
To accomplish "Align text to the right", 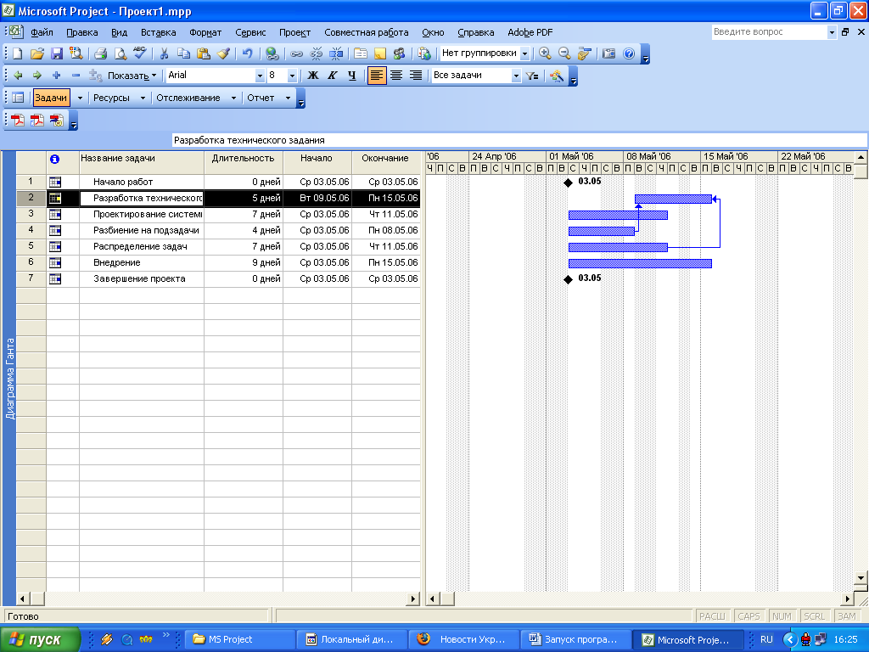I will pyautogui.click(x=416, y=76).
